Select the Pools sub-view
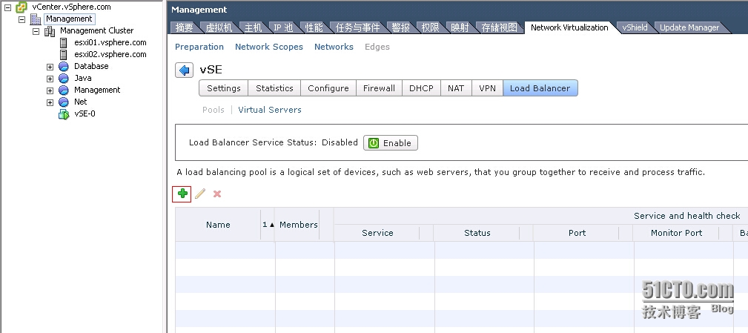 coord(214,110)
